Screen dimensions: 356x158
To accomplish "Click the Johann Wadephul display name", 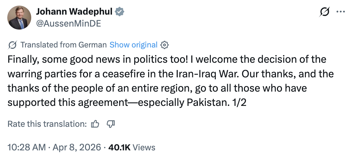I will point(74,12).
